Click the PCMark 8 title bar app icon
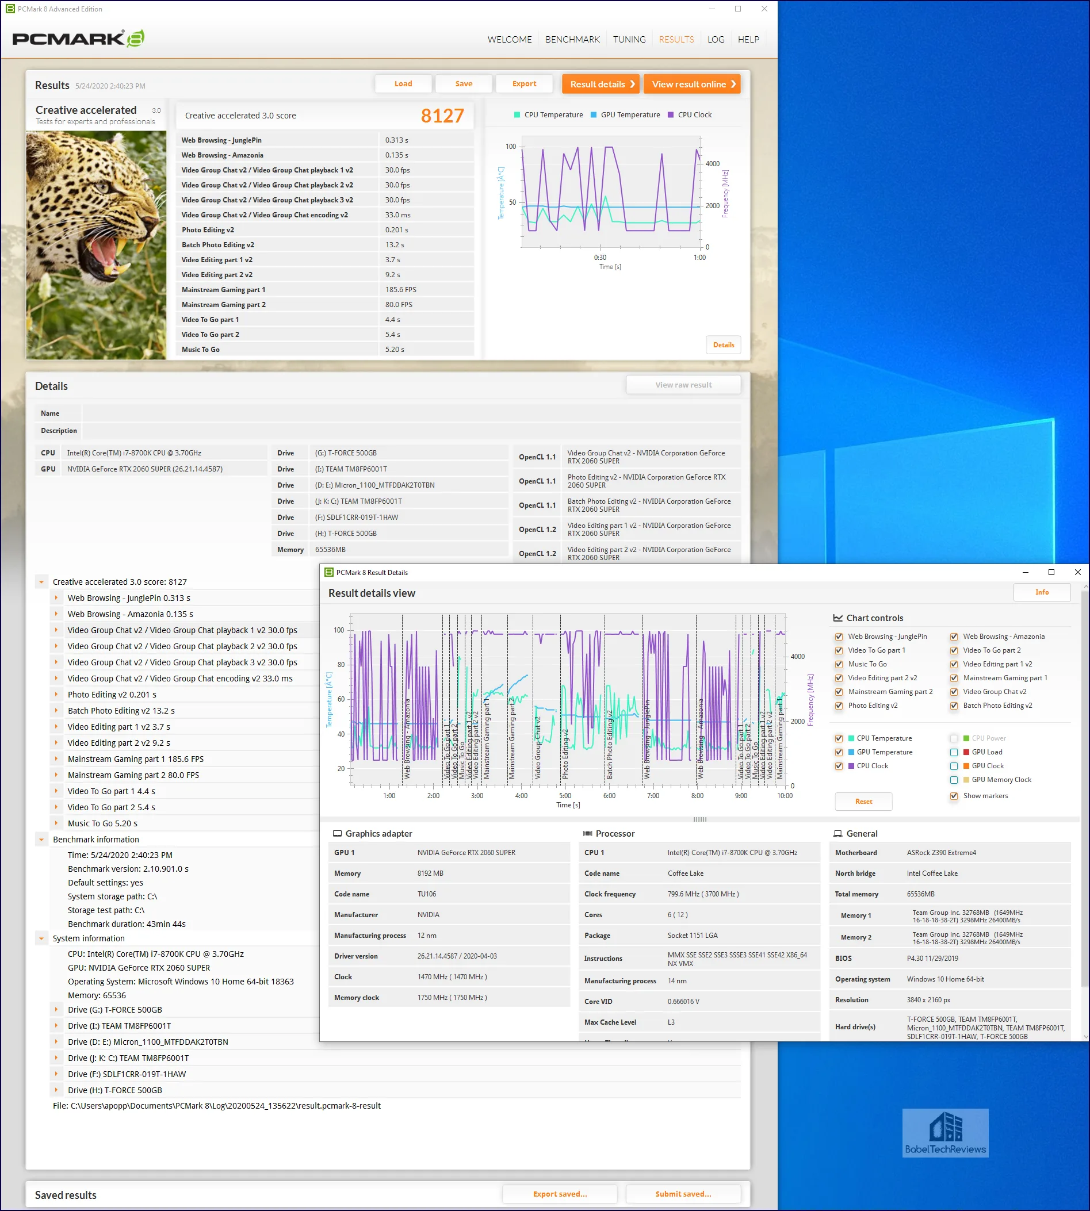The image size is (1090, 1211). click(x=10, y=9)
